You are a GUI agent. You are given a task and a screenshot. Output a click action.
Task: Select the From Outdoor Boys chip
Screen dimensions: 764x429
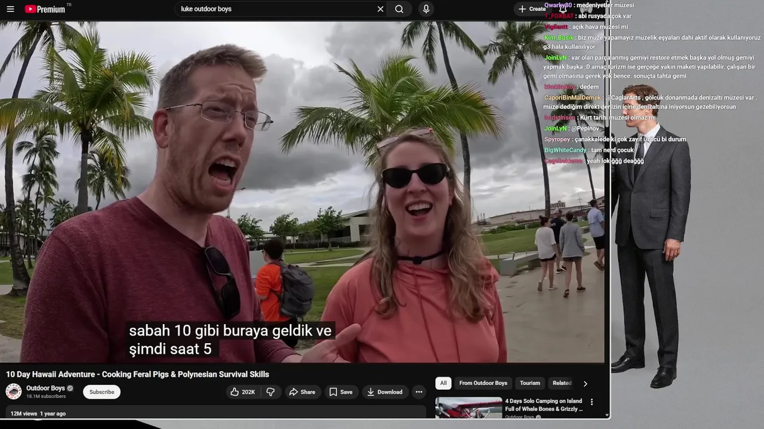pos(483,383)
